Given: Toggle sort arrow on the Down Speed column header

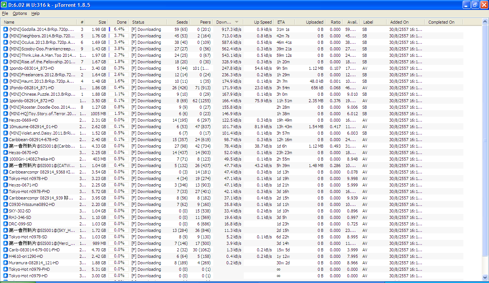Looking at the screenshot, I should [x=237, y=22].
